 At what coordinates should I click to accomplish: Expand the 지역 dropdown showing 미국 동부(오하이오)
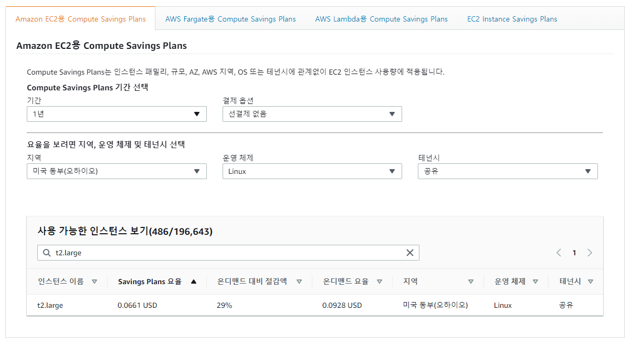117,171
